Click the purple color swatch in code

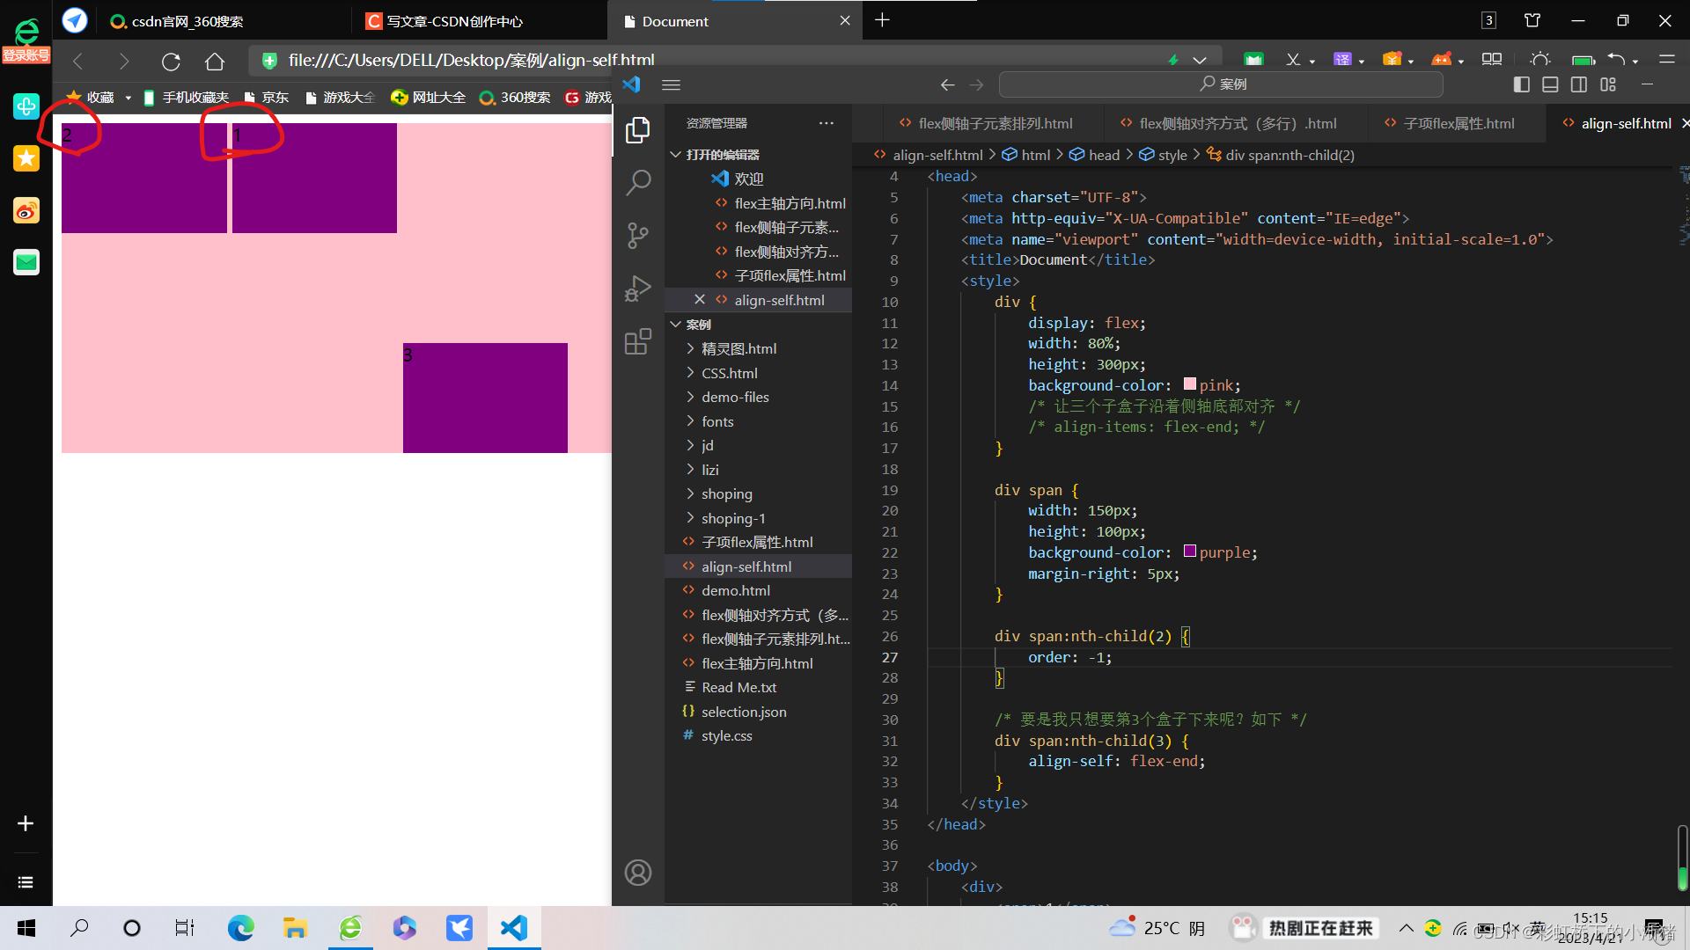(1190, 552)
